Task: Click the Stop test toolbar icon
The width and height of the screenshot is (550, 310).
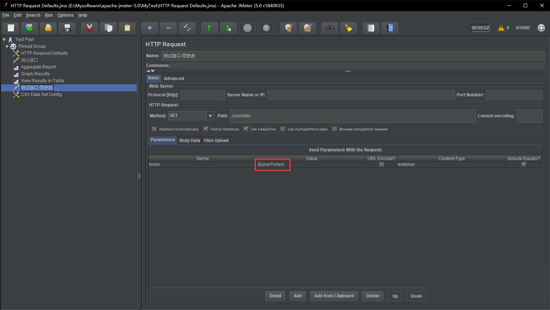Action: point(247,28)
